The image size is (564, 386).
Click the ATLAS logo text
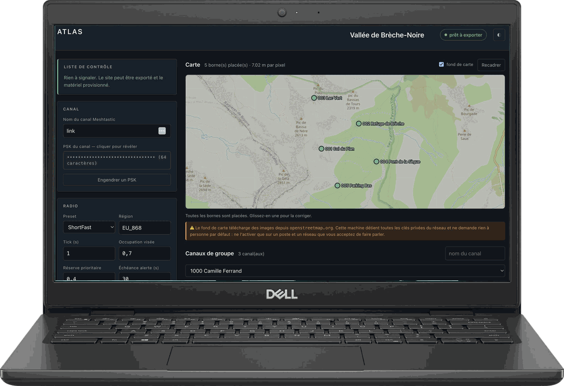pos(70,32)
